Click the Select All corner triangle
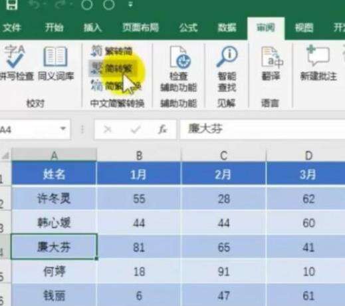The height and width of the screenshot is (306, 345). coord(5,156)
